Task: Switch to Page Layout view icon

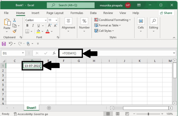Action: coord(117,114)
